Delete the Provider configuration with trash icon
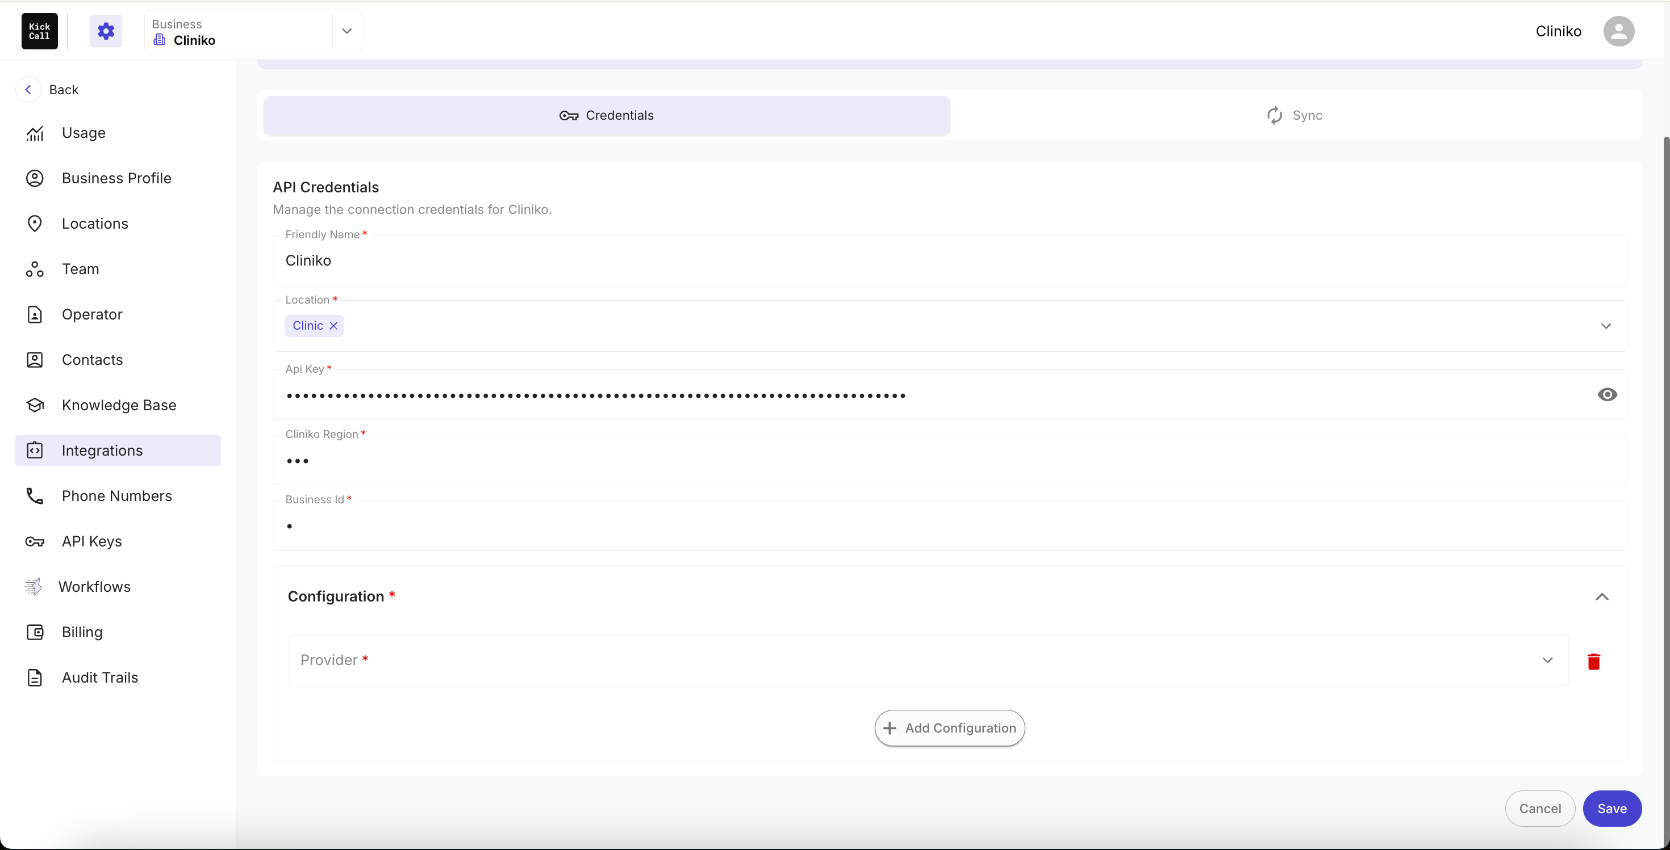The height and width of the screenshot is (850, 1670). (1594, 661)
